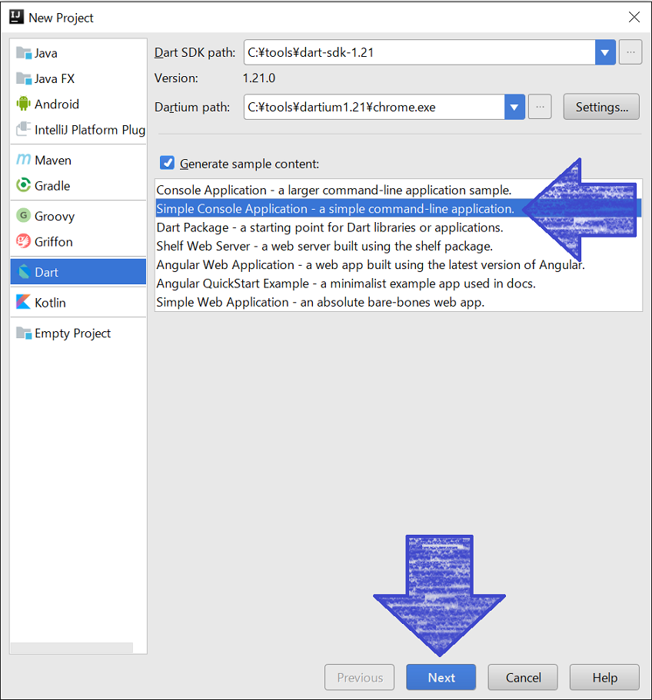Select Gradle project type
Image resolution: width=652 pixels, height=700 pixels.
78,185
